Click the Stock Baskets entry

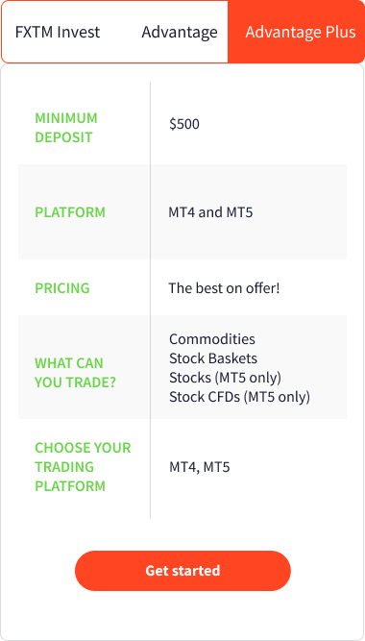213,358
